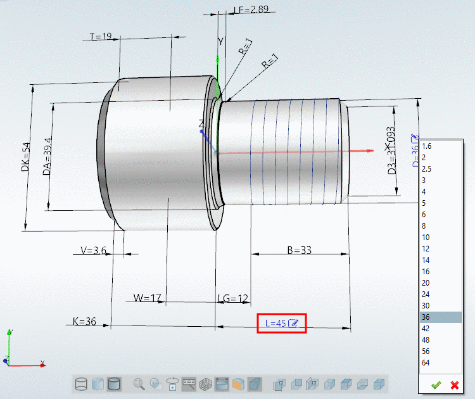The width and height of the screenshot is (475, 399).
Task: Click the D3=31.093 dimension label
Action: [391, 151]
